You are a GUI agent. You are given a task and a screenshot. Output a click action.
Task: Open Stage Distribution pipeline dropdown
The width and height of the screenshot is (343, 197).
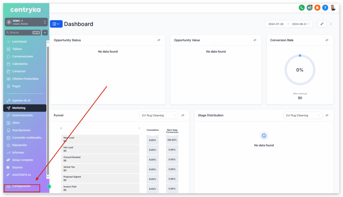(303, 115)
